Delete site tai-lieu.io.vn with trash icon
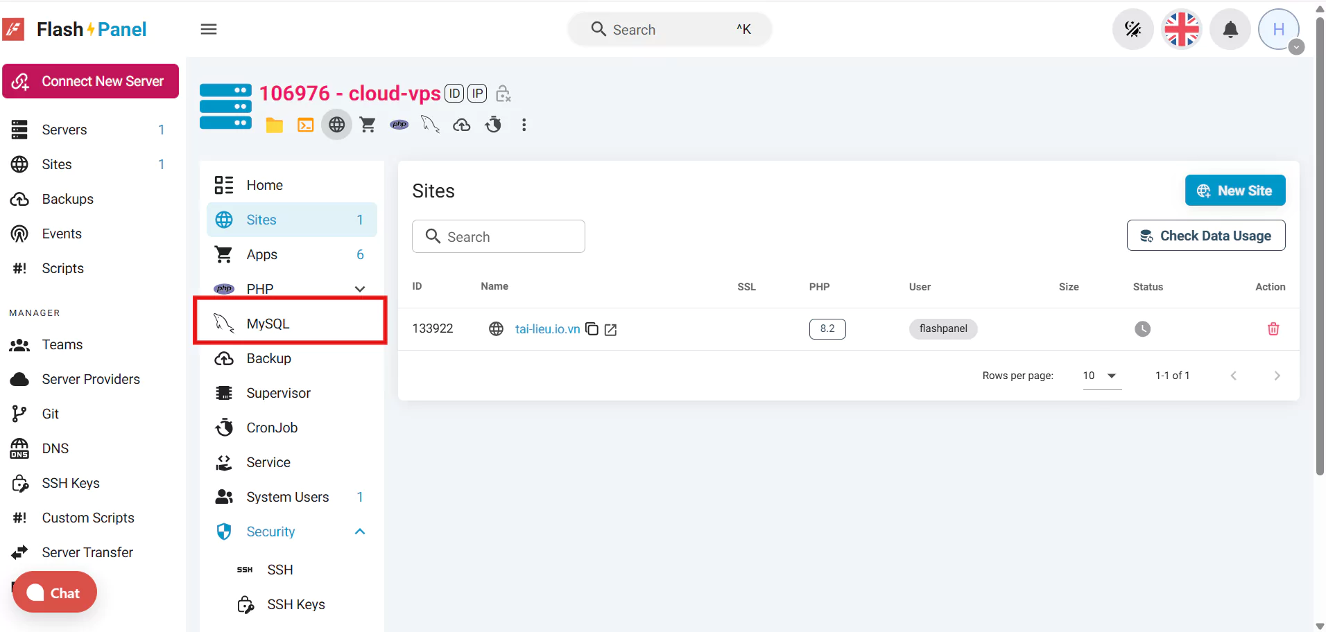1326x632 pixels. point(1273,329)
